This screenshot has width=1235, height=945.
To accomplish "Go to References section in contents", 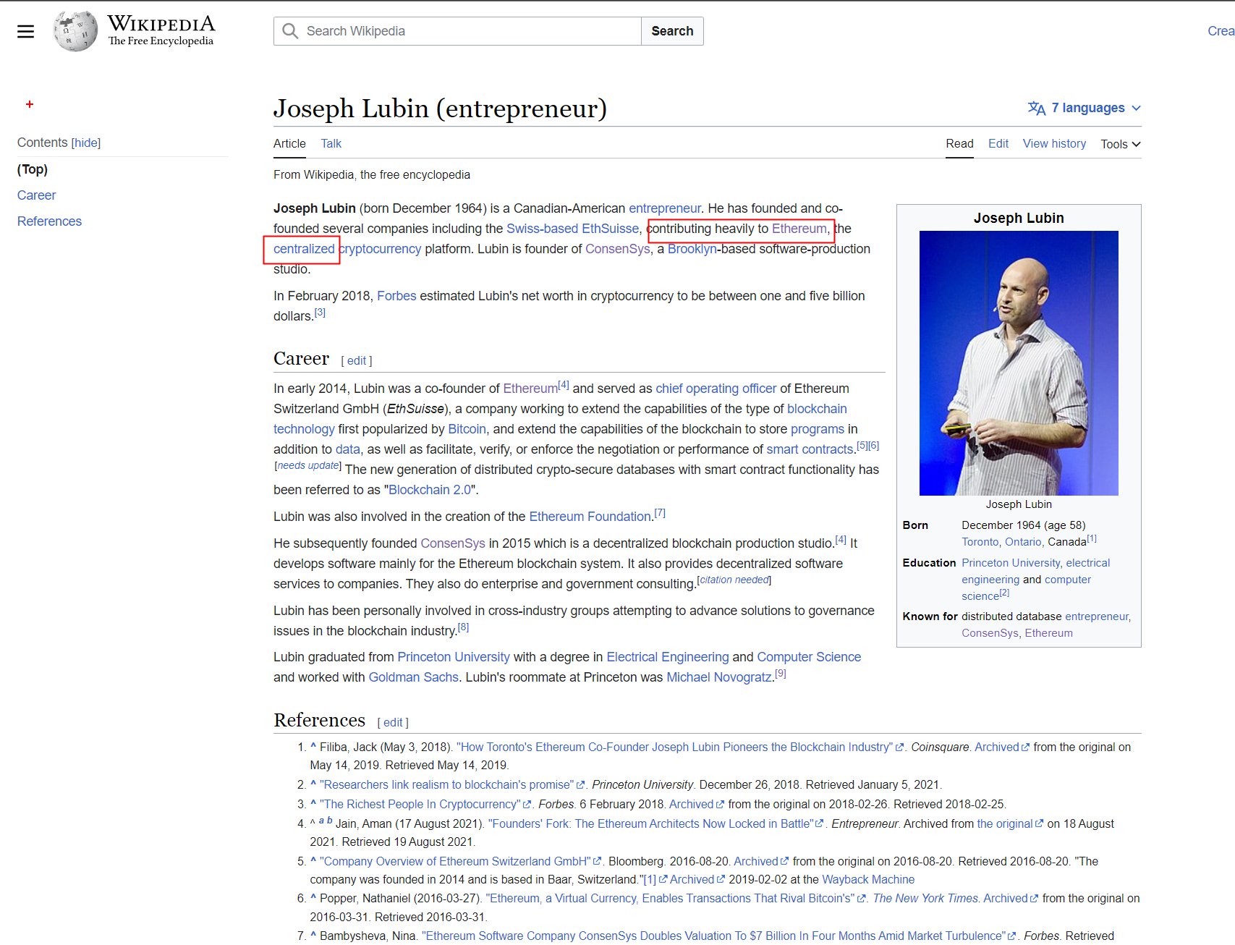I will (49, 221).
